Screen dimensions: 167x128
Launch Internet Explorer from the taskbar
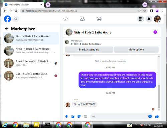point(5,125)
